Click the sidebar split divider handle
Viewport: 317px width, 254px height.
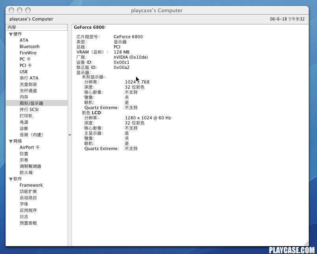click(x=70, y=135)
